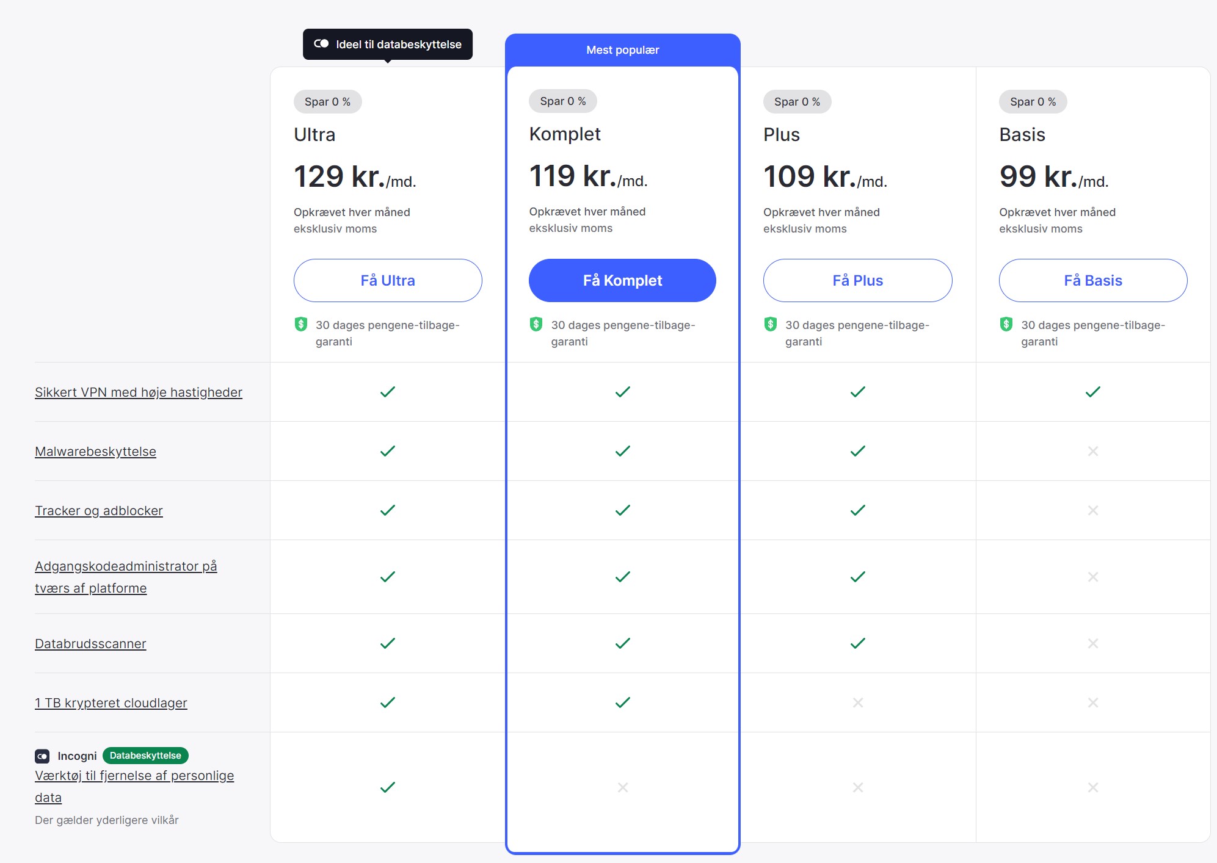Screen dimensions: 1217x863
Task: Open Sikkert VPN med høje hastigheder link
Action: click(139, 392)
